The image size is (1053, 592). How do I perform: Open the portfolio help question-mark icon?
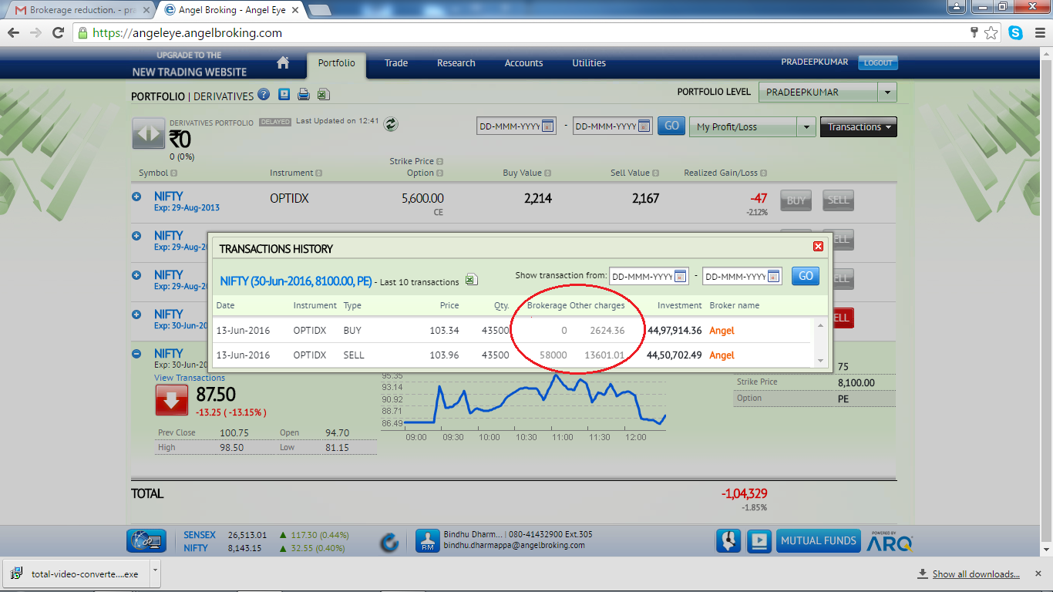pos(264,95)
